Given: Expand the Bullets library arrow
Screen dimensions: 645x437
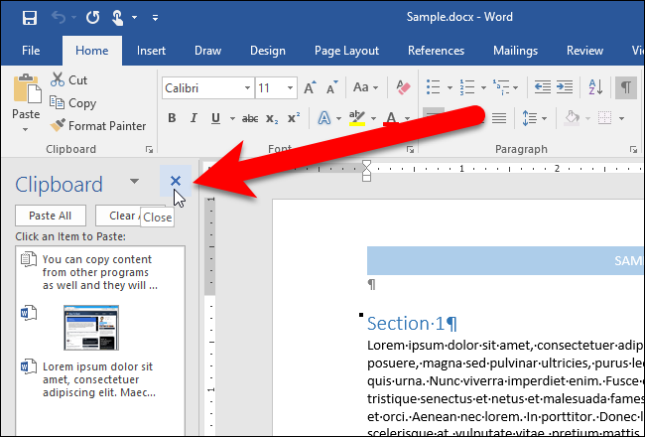Looking at the screenshot, I should click(x=450, y=87).
